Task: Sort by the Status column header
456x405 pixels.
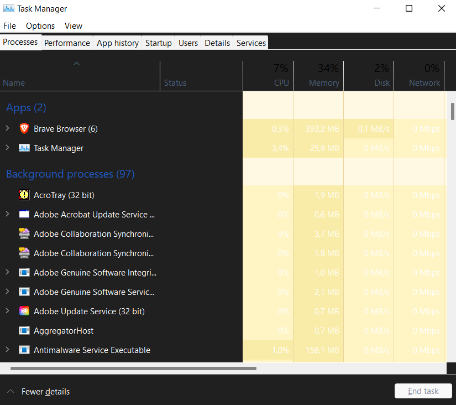Action: pos(201,76)
